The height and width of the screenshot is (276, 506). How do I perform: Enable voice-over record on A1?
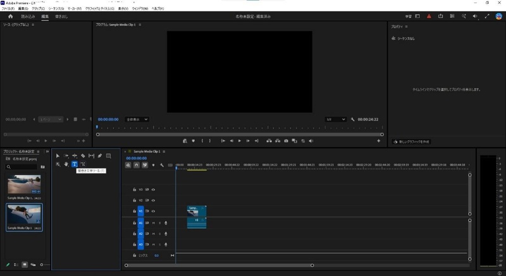[x=166, y=223]
